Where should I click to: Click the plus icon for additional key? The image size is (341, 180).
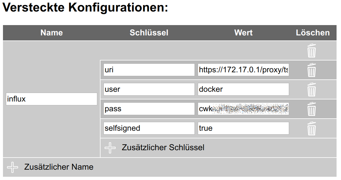click(x=110, y=148)
